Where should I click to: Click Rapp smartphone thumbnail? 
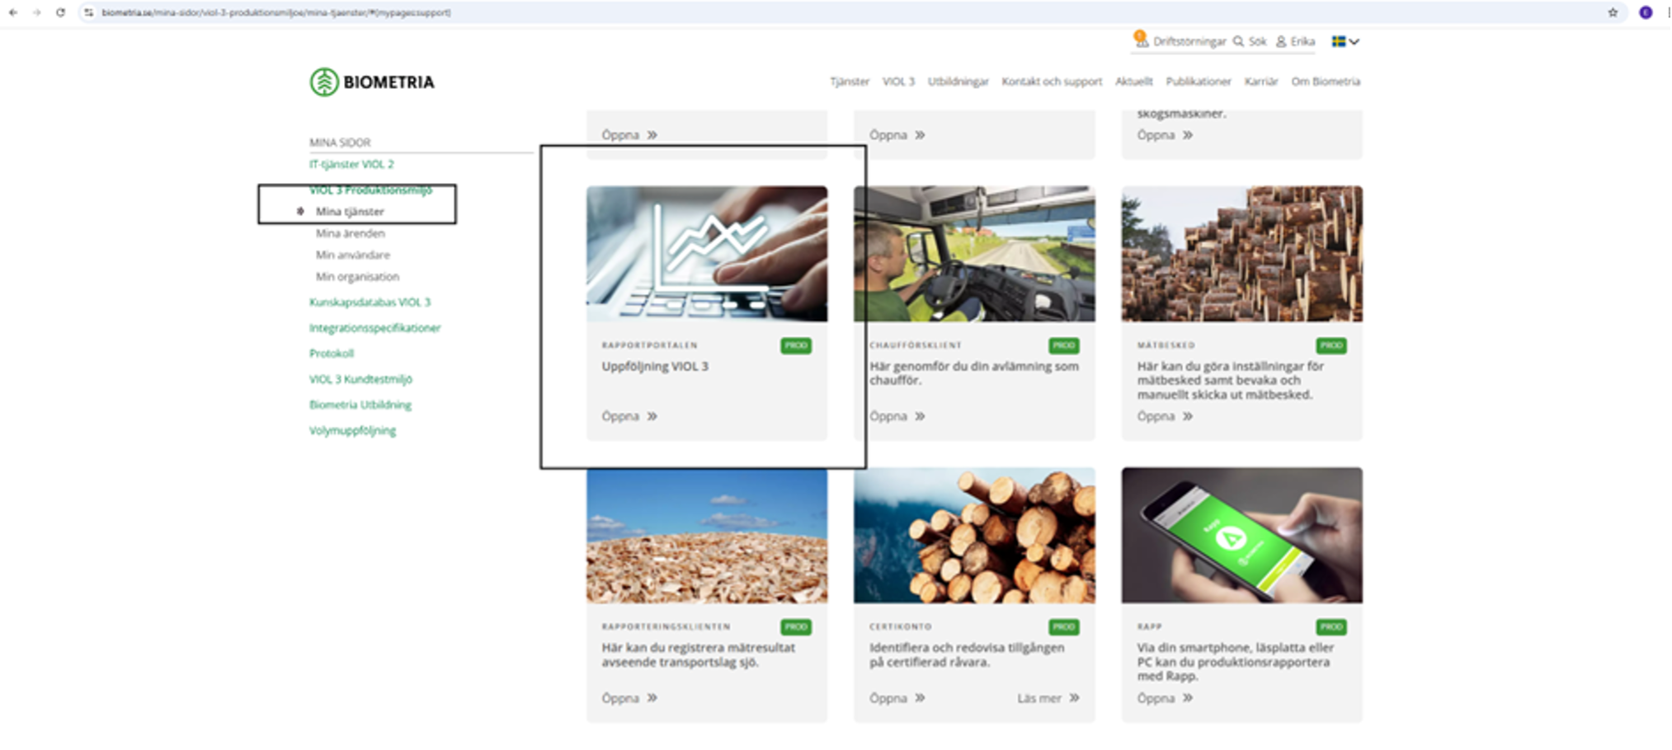[1241, 535]
